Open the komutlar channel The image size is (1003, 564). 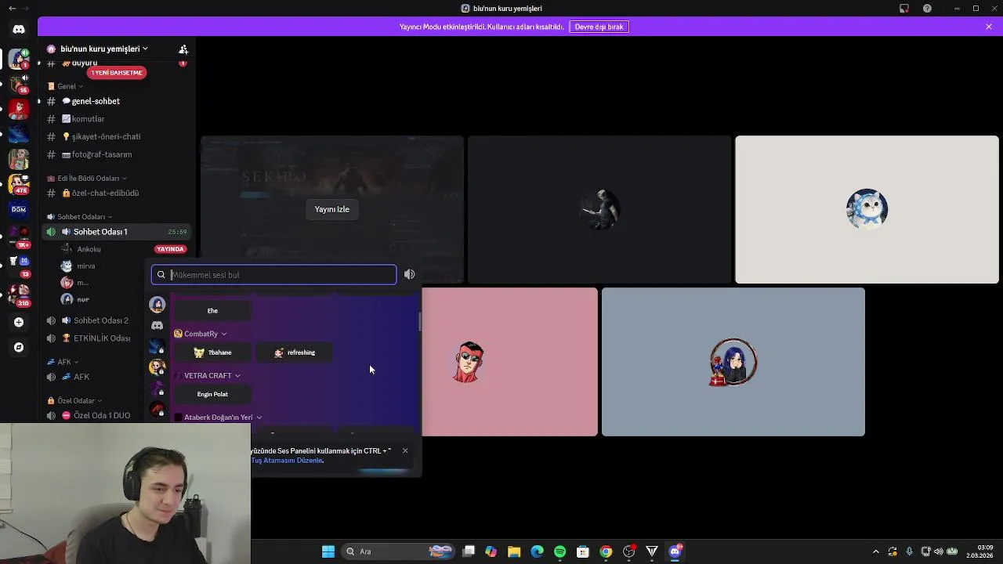pos(116,119)
